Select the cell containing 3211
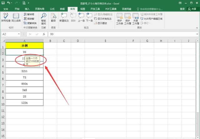Viewport: 200px width, 139px height. coord(24,71)
